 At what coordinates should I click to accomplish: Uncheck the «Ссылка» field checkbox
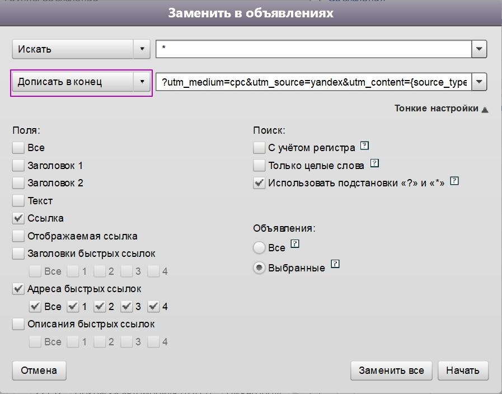pos(18,218)
